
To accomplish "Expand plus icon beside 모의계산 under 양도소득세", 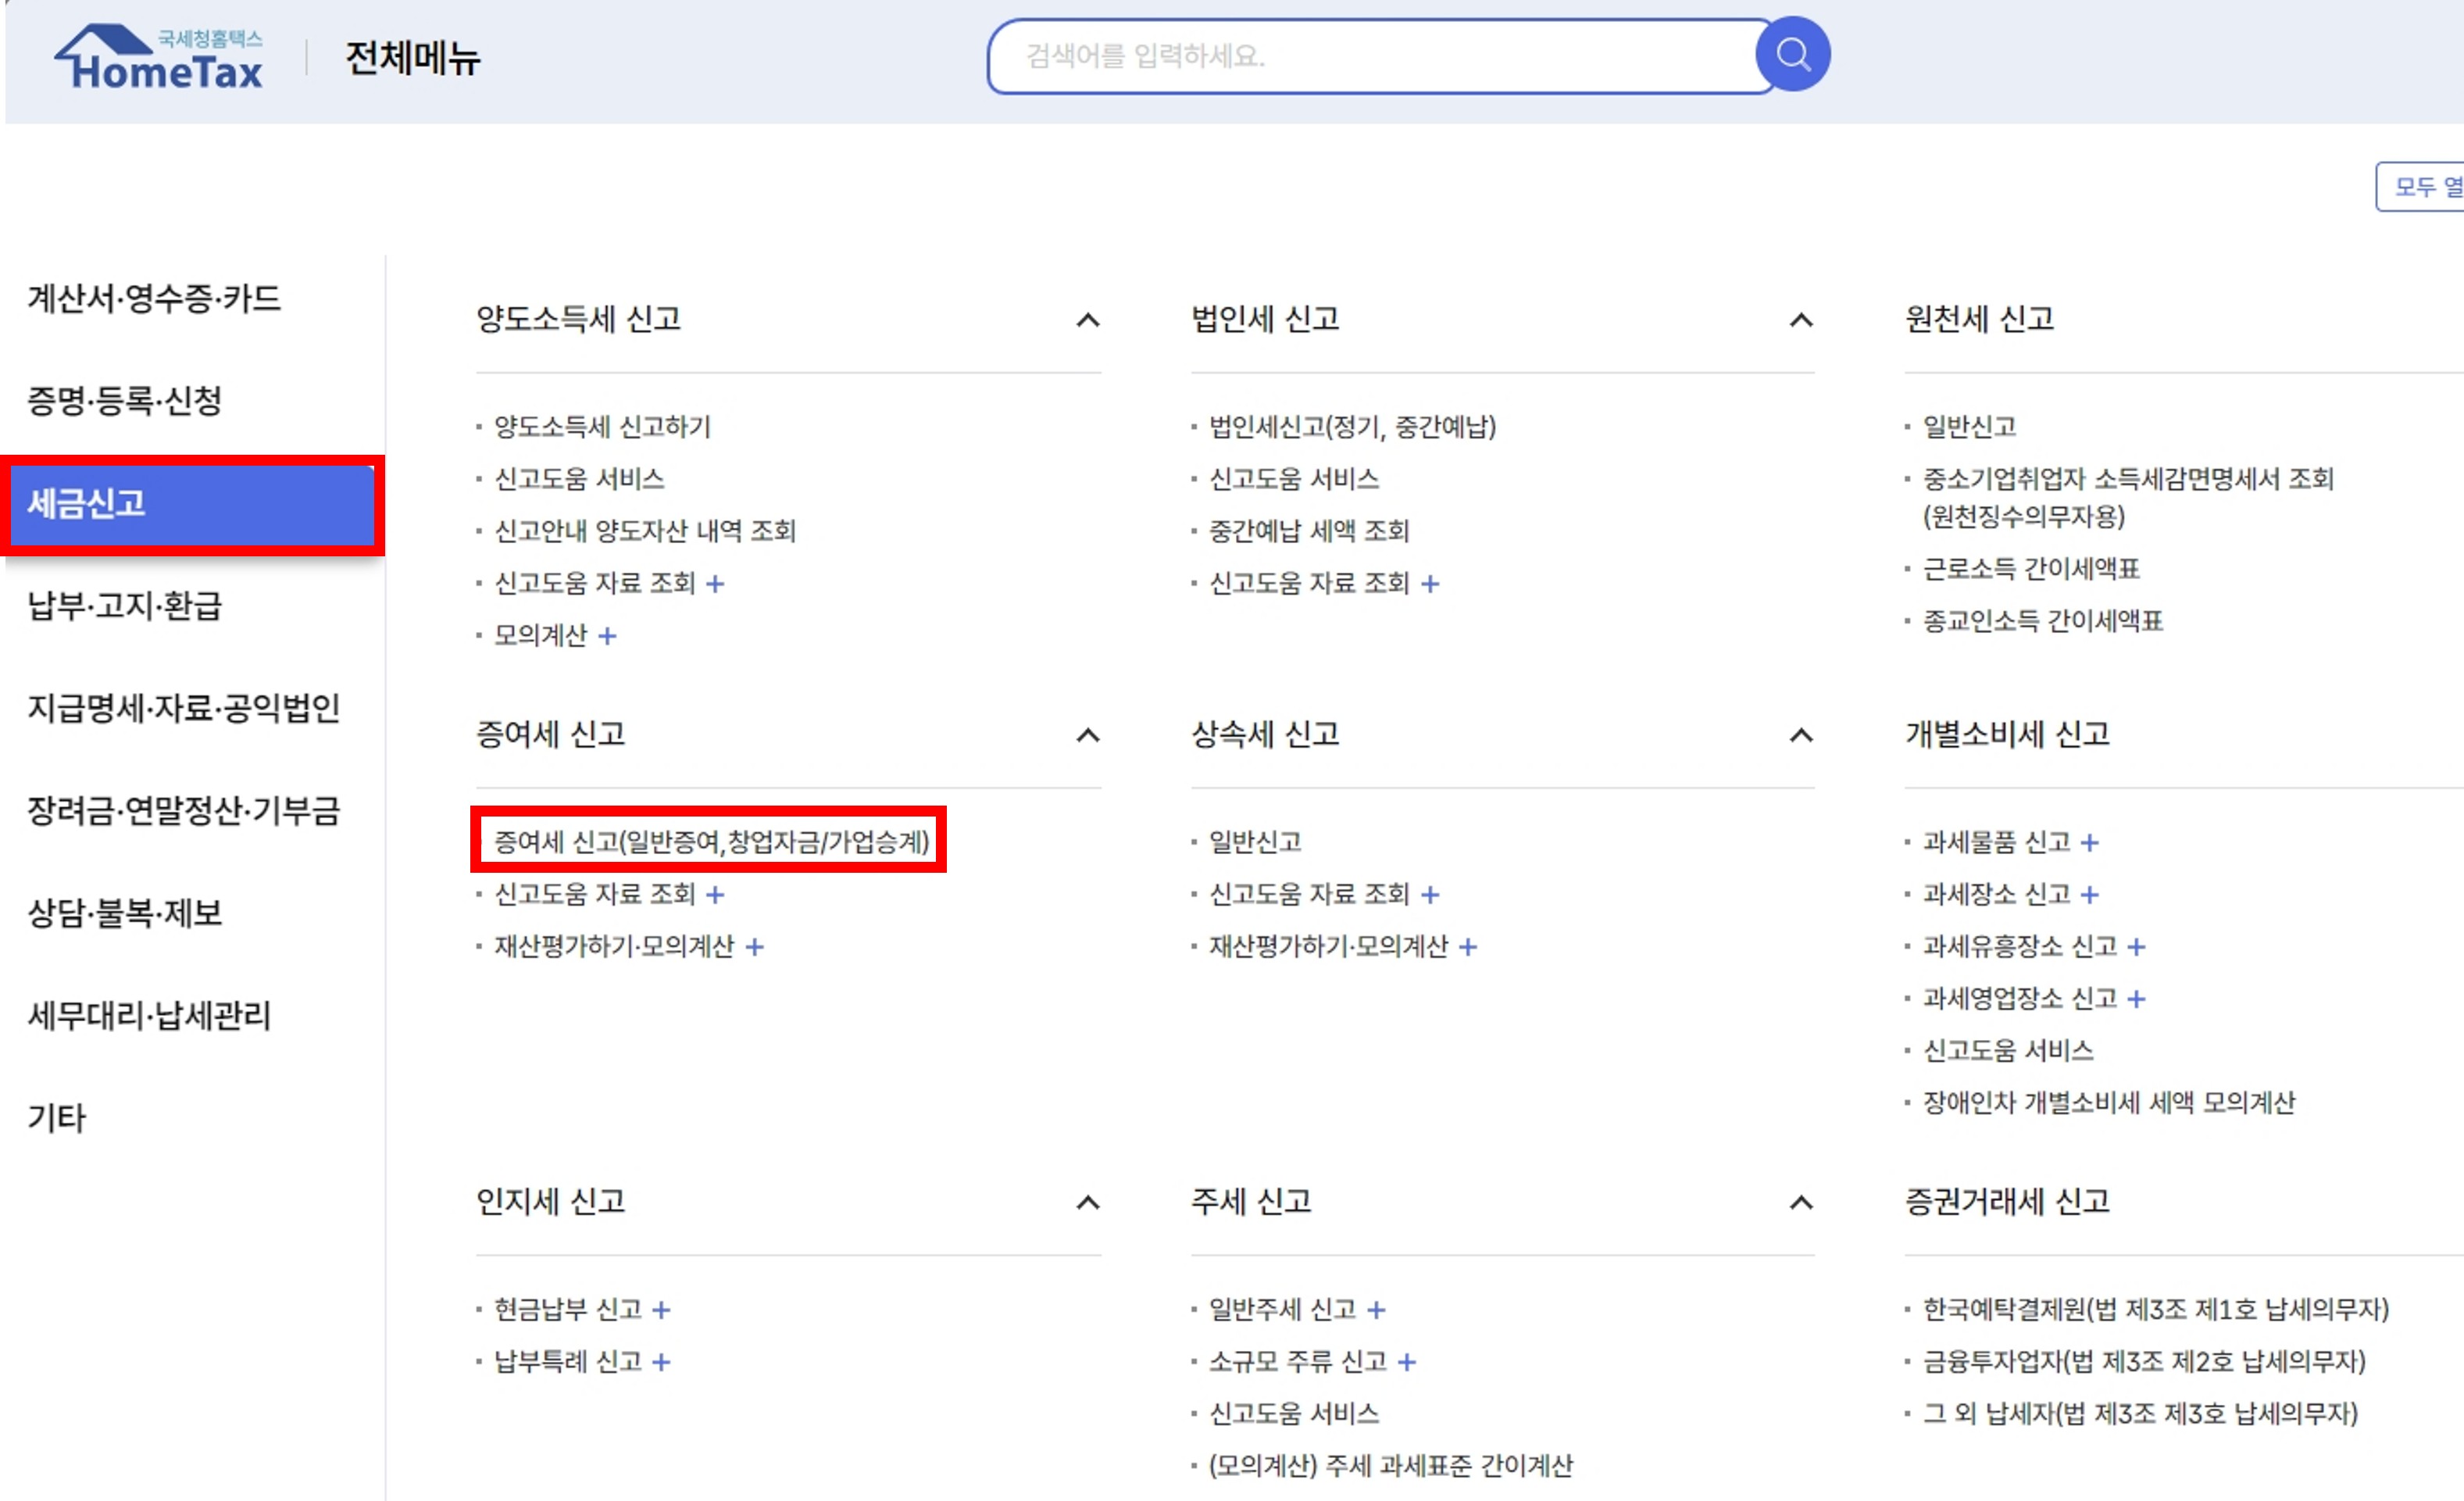I will (607, 636).
